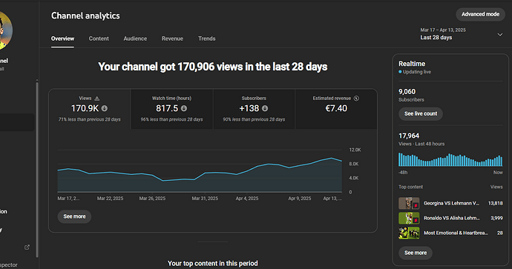Click the left sidebar vertical scrollbar
The height and width of the screenshot is (269, 512).
[x=37, y=170]
